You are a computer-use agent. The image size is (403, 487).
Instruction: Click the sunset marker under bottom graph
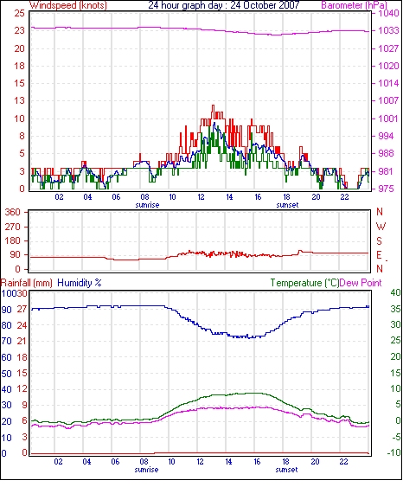click(286, 470)
